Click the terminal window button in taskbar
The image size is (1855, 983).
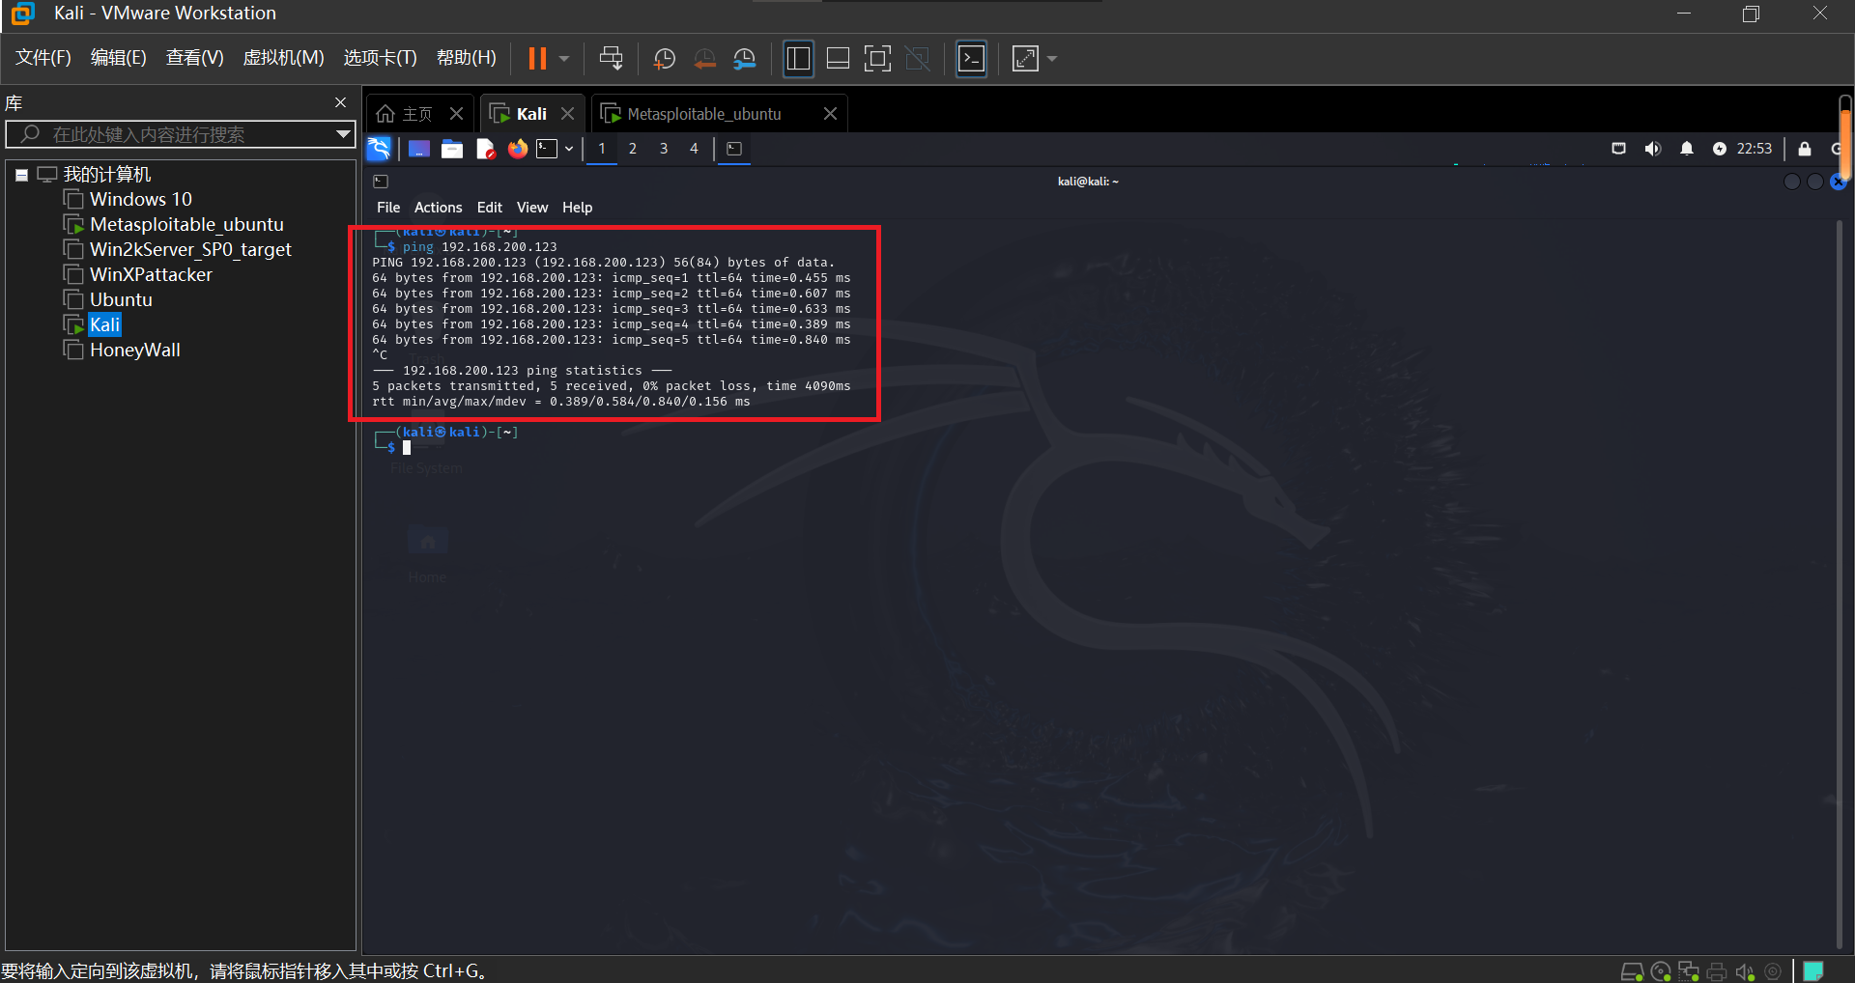click(x=734, y=149)
